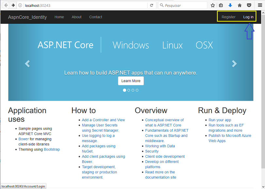The image size is (265, 189).
Task: Click the Learn More button
Action: click(131, 81)
